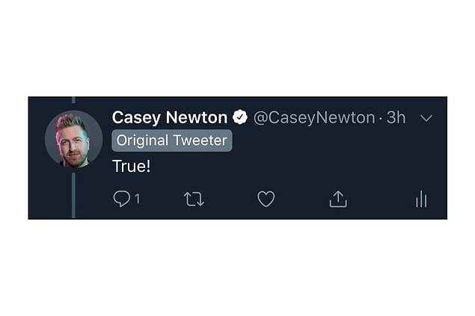Click the white margin below the tweet card
This screenshot has height=316, width=475.
pos(238,267)
